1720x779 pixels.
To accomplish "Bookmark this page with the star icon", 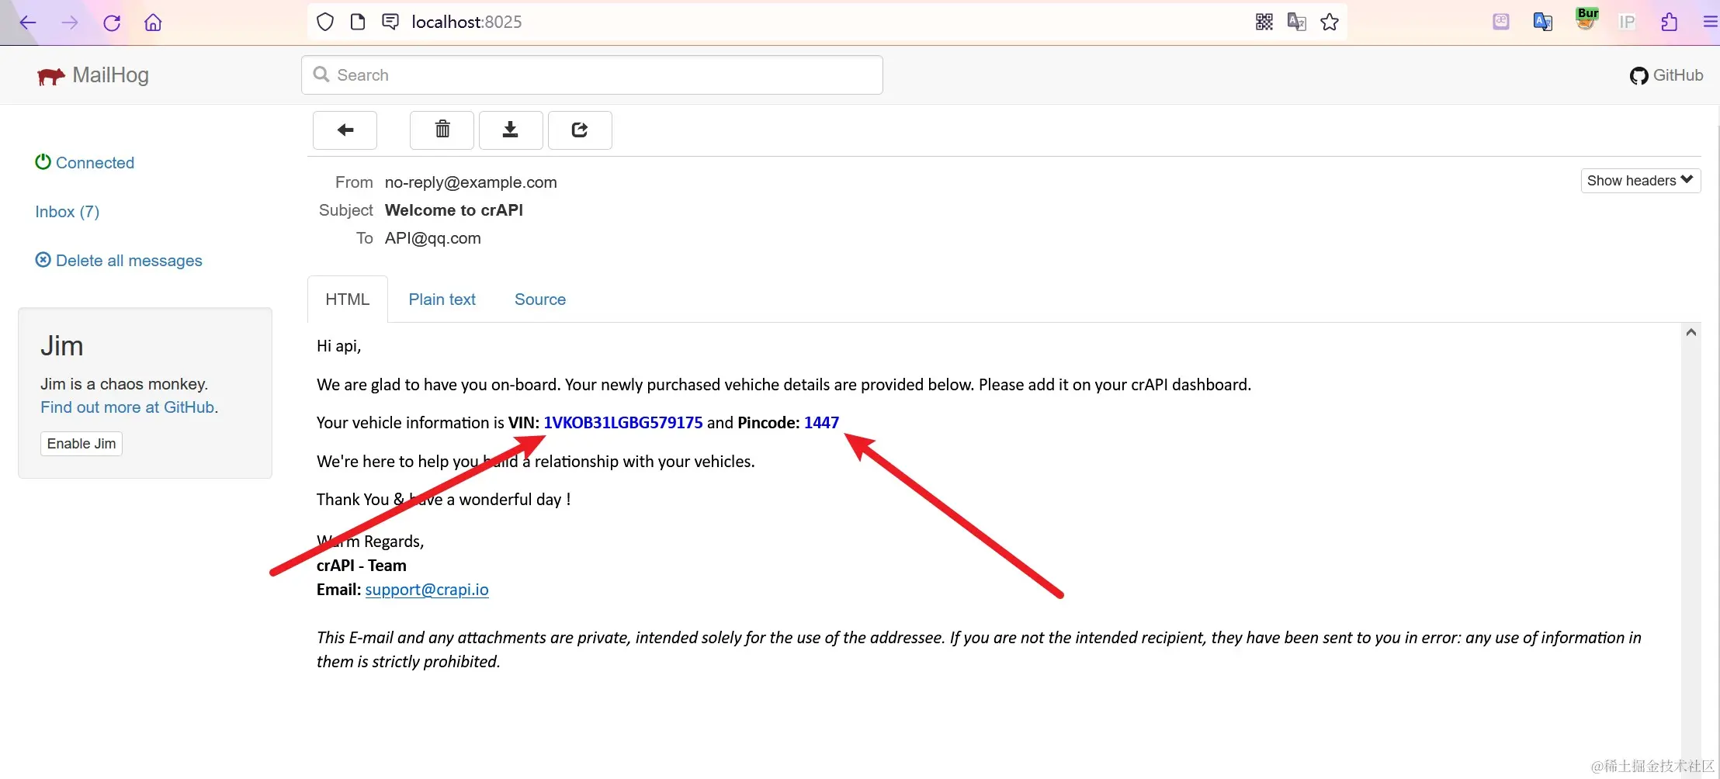I will tap(1330, 23).
